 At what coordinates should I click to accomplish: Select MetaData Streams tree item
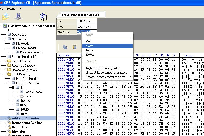pyautogui.click(x=27, y=83)
